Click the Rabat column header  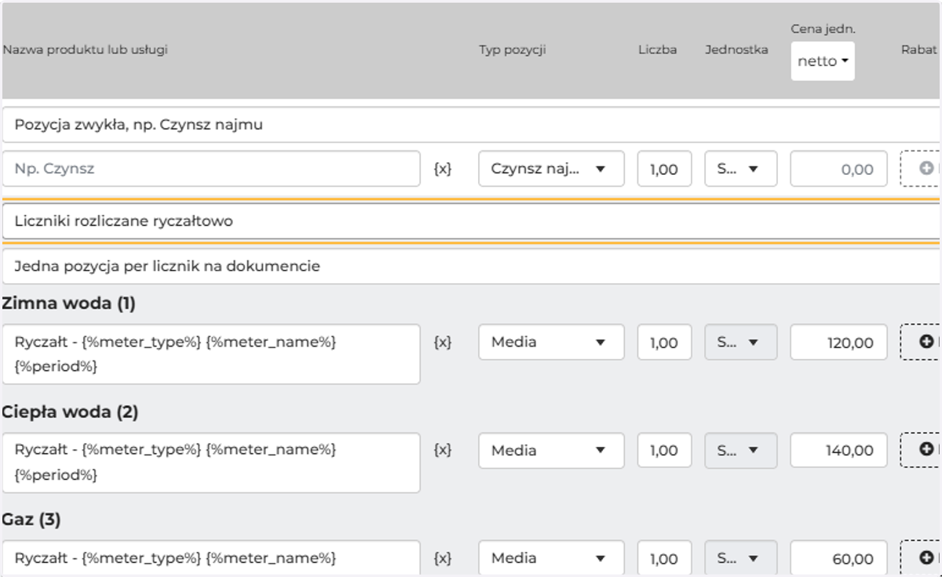919,50
